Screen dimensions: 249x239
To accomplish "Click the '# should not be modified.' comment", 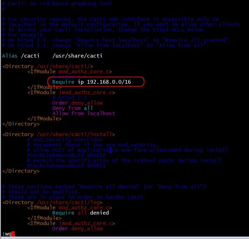I will tap(41, 192).
